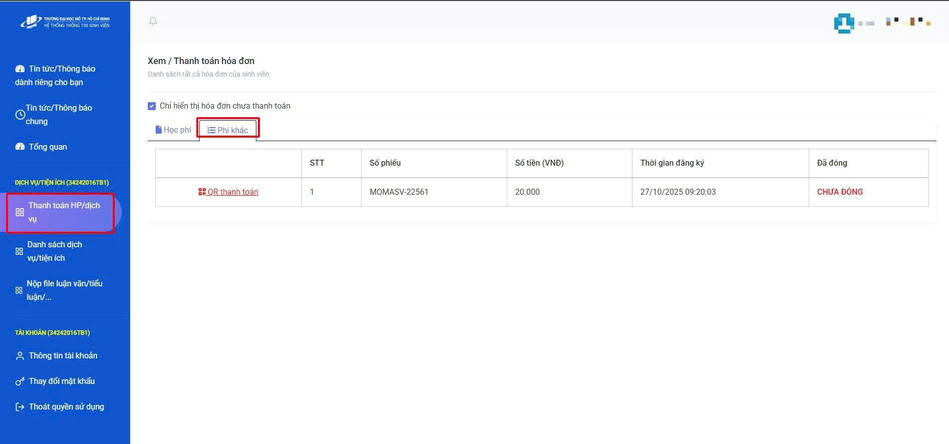Click the user avatar icon
The width and height of the screenshot is (949, 444).
844,23
